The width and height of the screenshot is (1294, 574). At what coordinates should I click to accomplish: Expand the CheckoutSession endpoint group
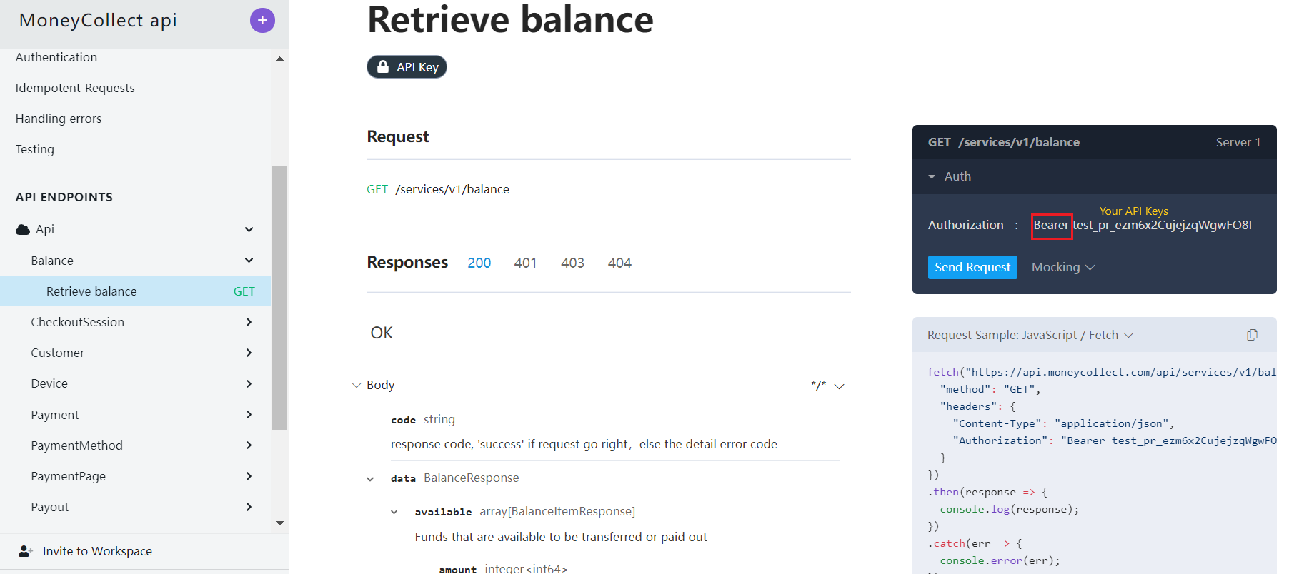[x=248, y=322]
